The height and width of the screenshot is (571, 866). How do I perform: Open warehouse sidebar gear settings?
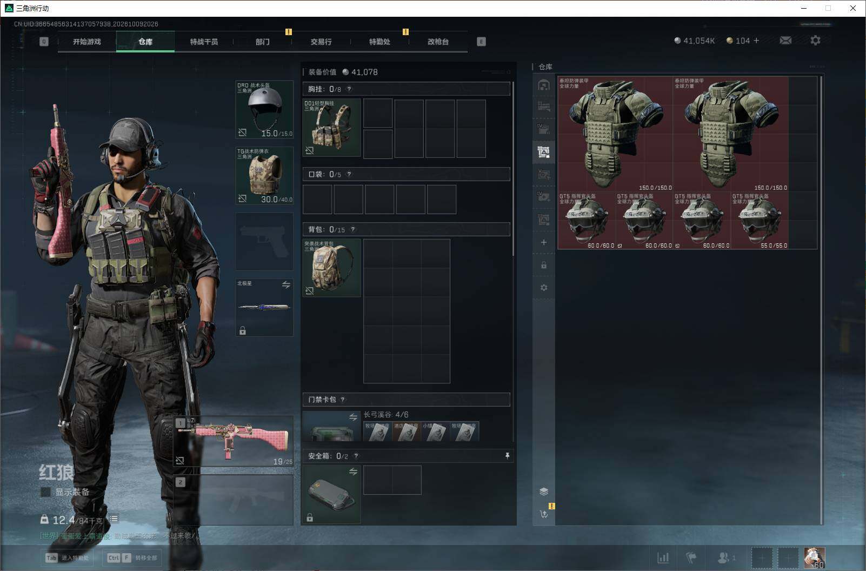click(544, 288)
